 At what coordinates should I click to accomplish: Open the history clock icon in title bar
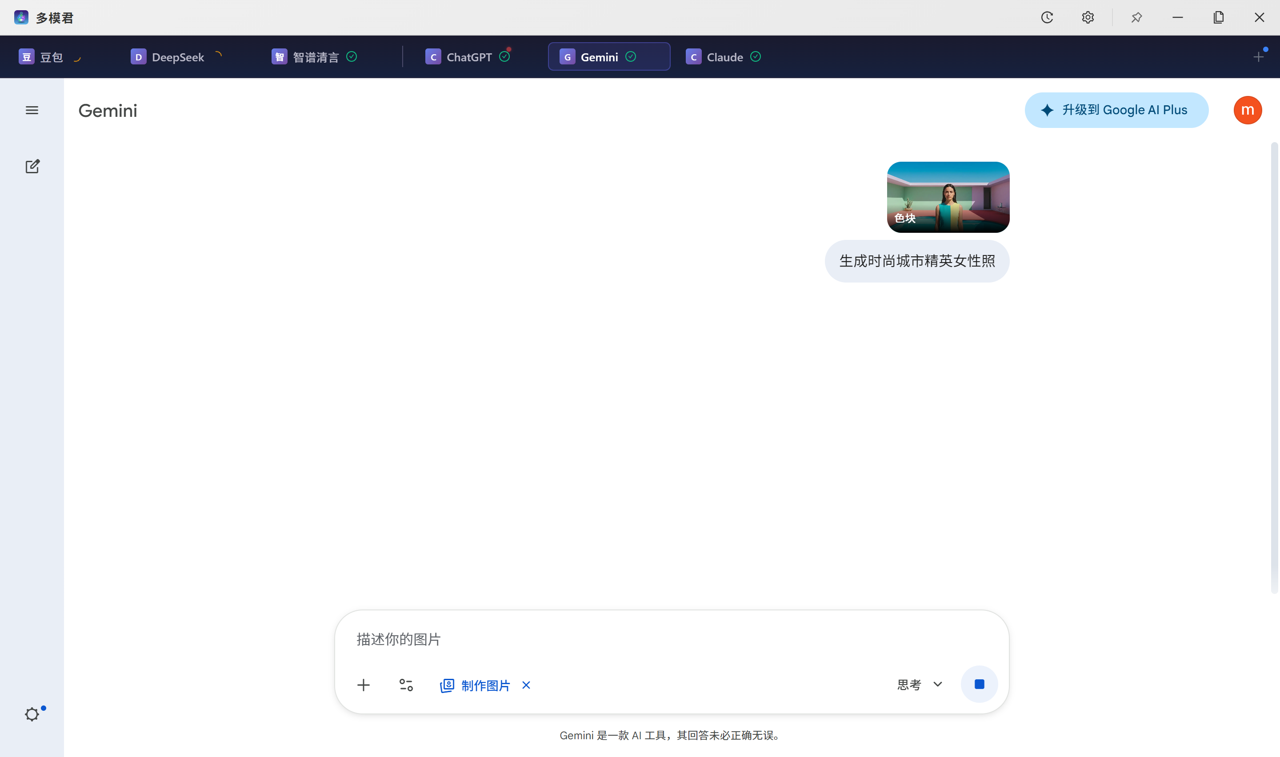pyautogui.click(x=1047, y=17)
